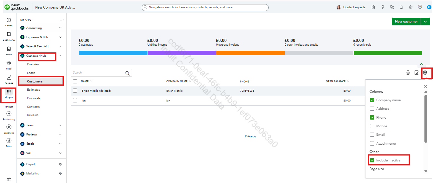Click the export list icon
Viewport: 433px width, 183px height.
click(x=417, y=73)
